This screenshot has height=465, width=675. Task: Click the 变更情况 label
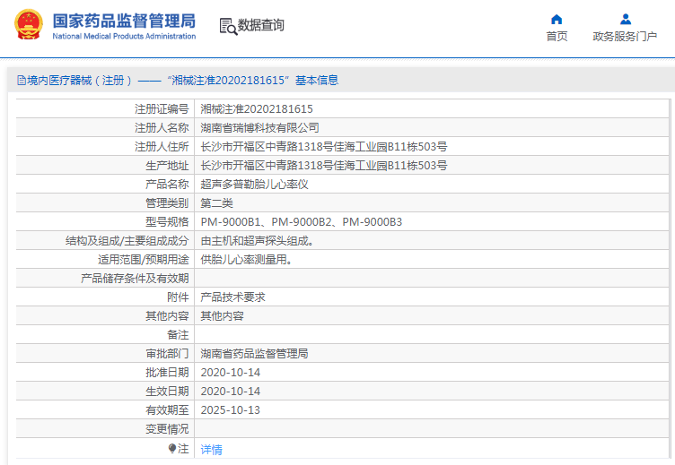[167, 429]
